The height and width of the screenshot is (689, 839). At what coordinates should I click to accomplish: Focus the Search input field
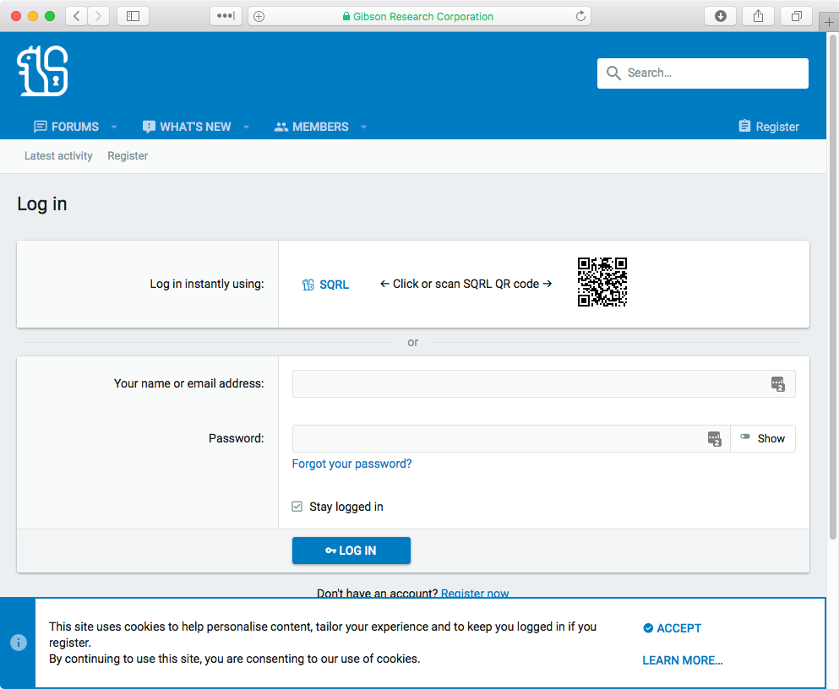coord(703,73)
